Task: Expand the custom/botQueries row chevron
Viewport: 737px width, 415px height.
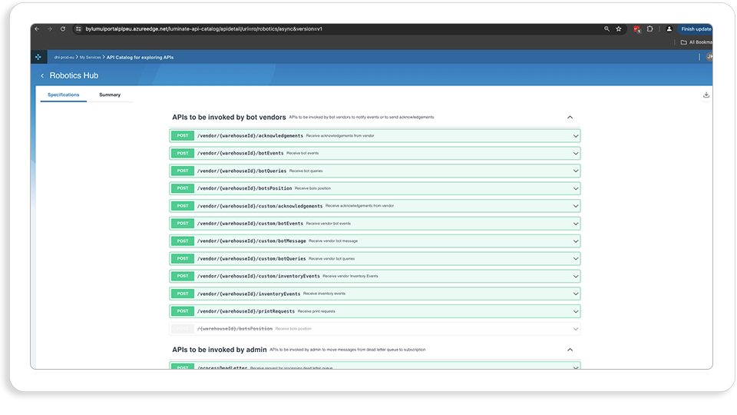Action: (575, 259)
